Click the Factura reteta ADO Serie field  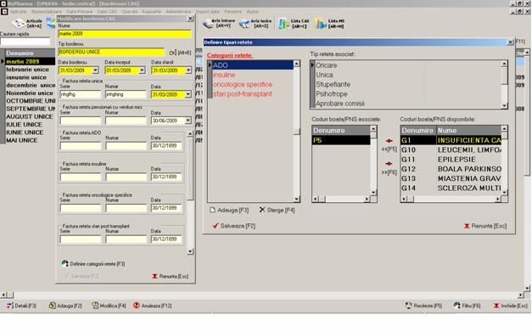(x=81, y=146)
